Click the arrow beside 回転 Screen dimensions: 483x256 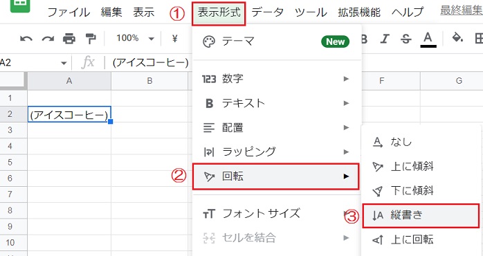(x=346, y=176)
